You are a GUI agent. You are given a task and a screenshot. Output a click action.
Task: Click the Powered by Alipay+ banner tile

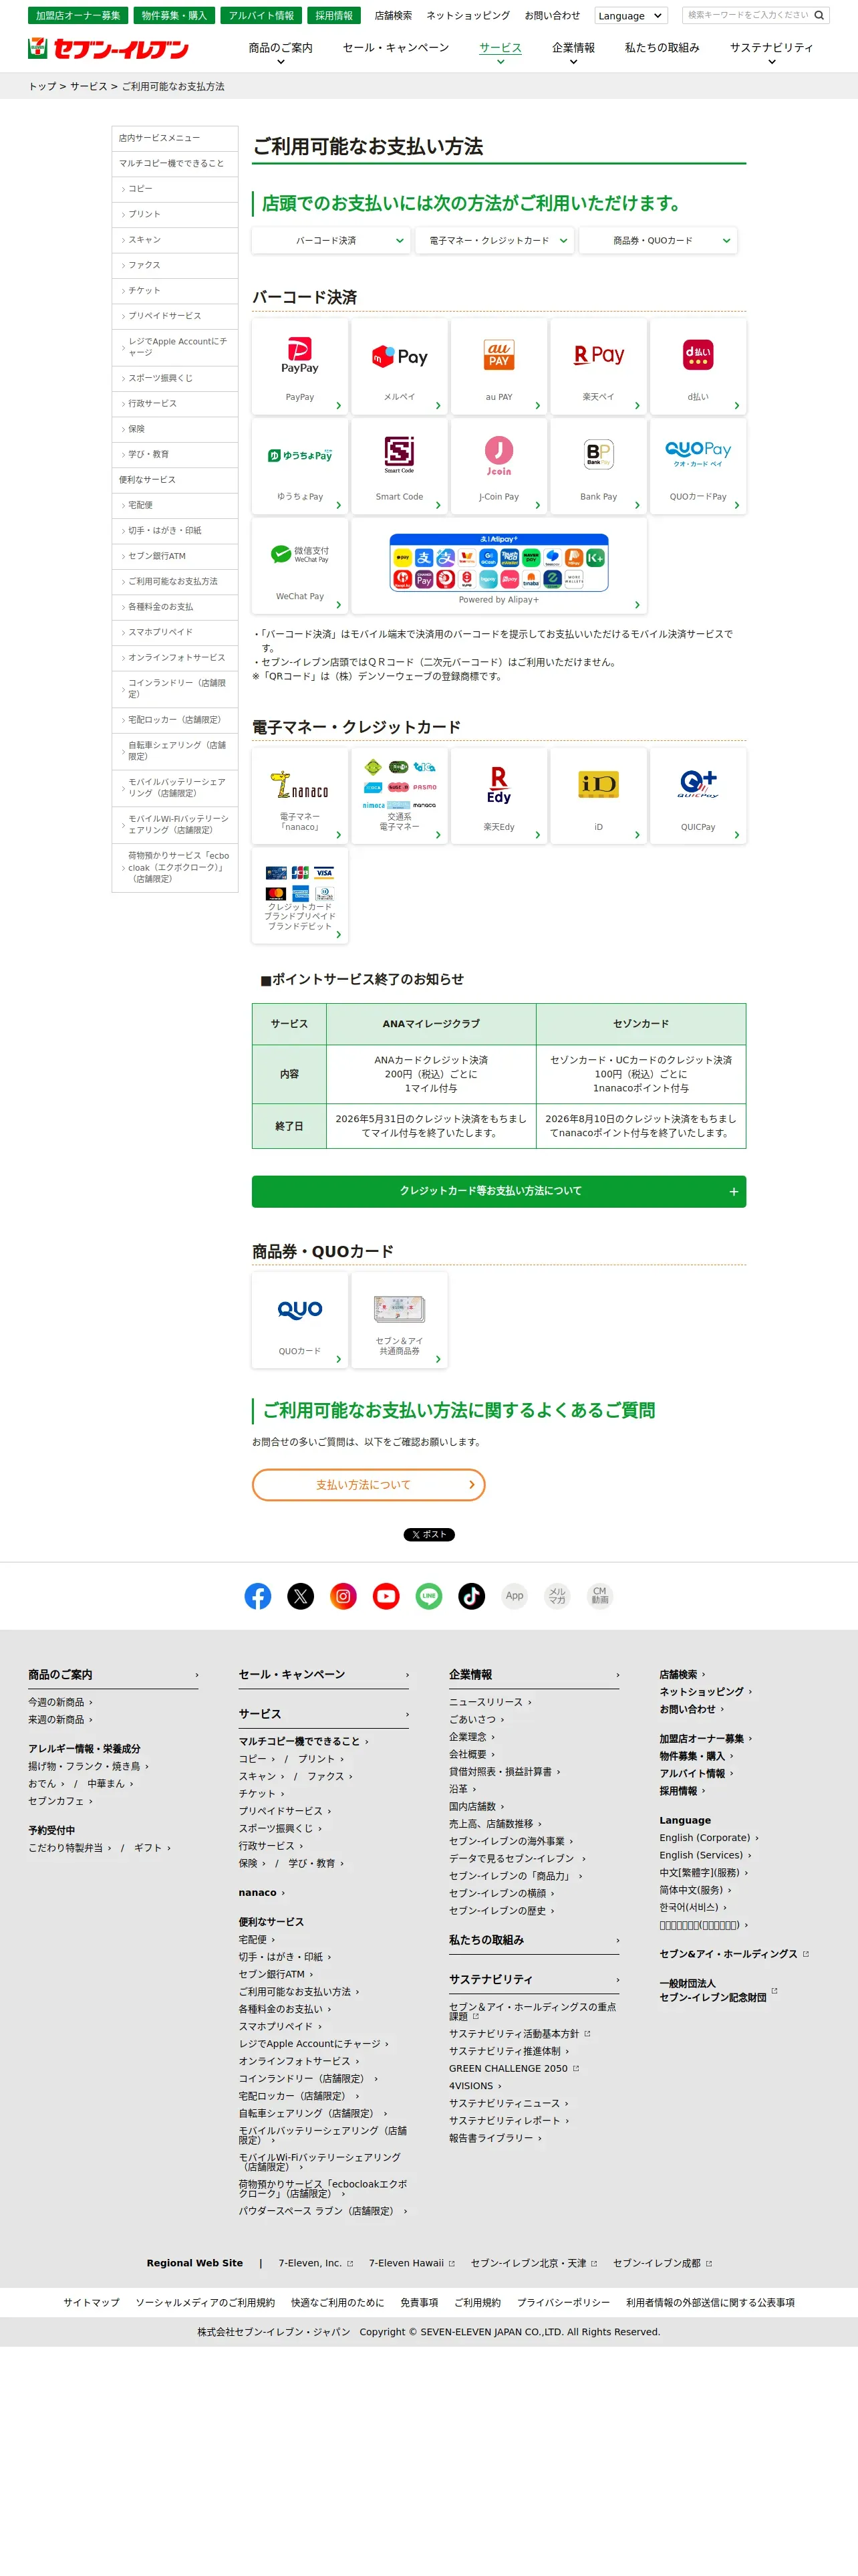point(498,566)
